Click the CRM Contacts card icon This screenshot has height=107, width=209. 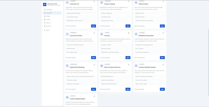136,3
